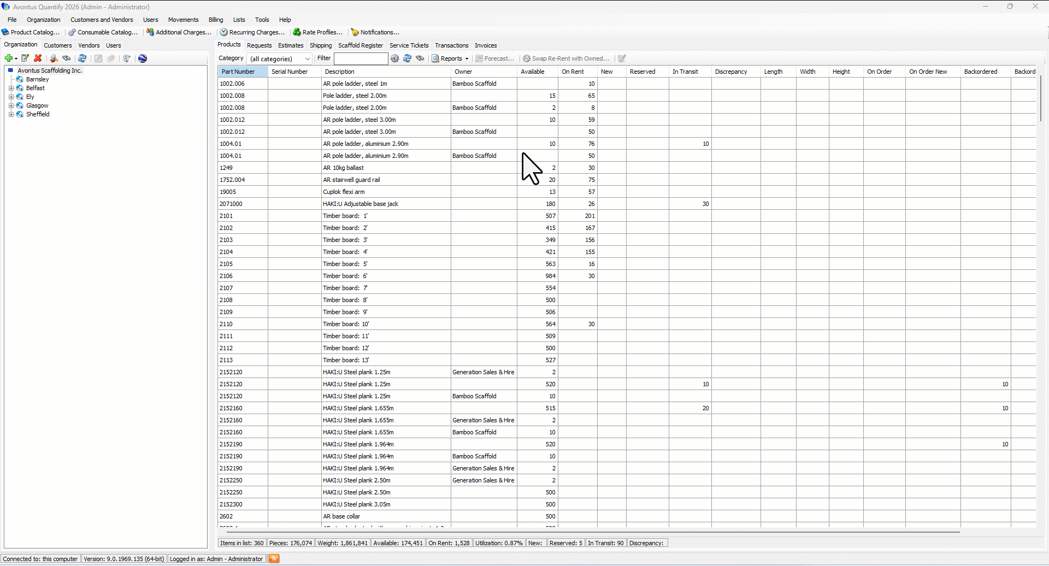Expand the Ely tree node

point(11,97)
